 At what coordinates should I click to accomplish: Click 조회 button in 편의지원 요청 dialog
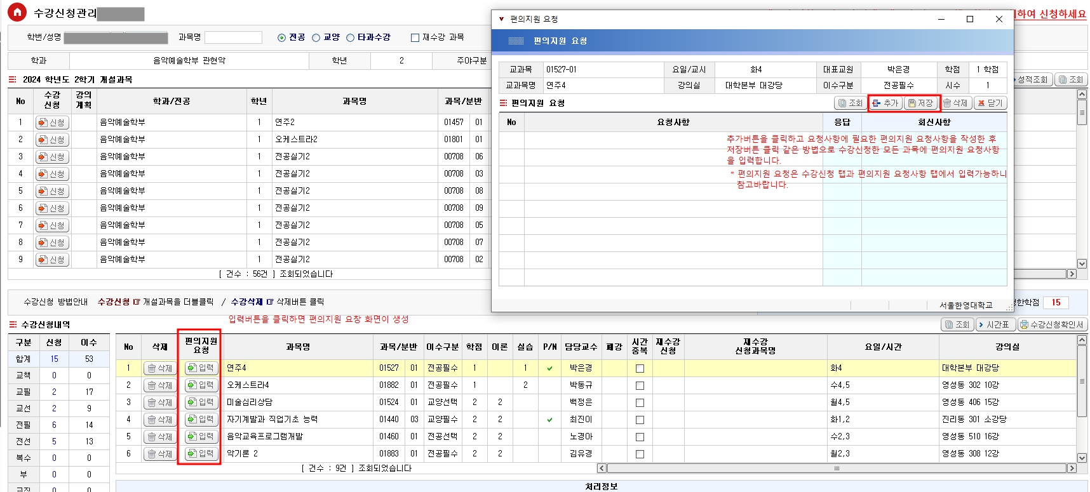coord(851,103)
